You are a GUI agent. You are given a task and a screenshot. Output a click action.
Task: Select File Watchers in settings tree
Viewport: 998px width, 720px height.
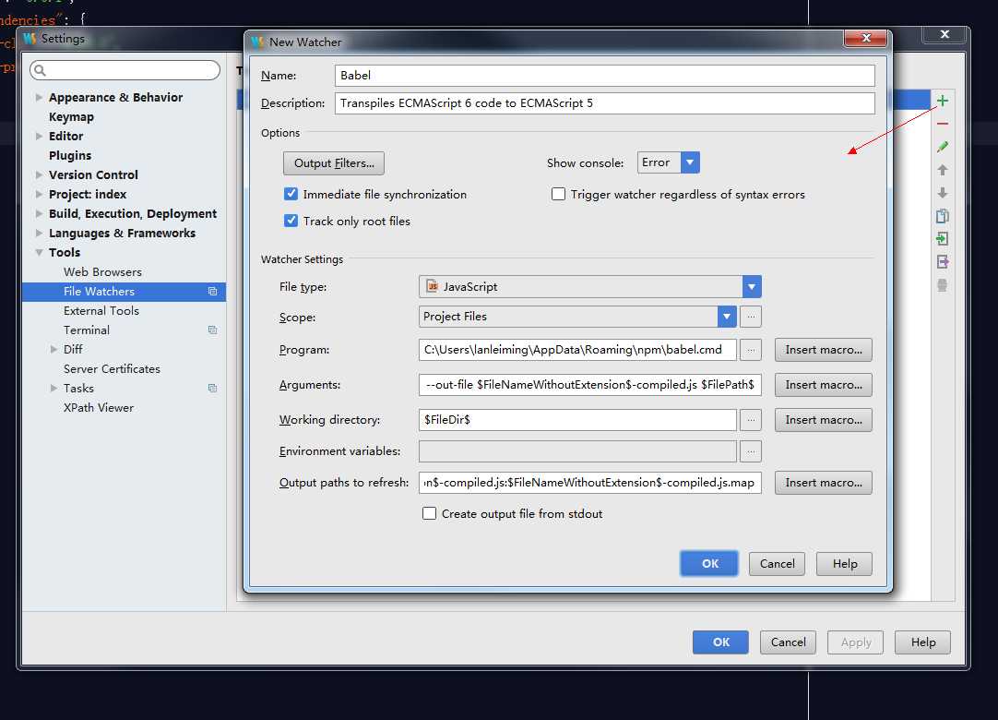[125, 291]
